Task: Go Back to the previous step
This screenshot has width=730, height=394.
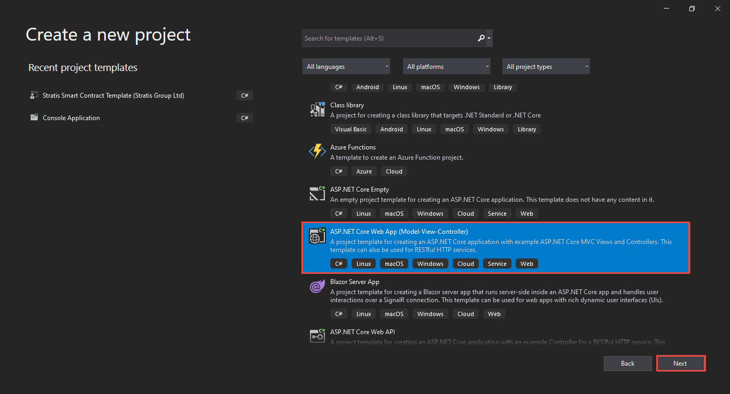Action: pyautogui.click(x=628, y=364)
